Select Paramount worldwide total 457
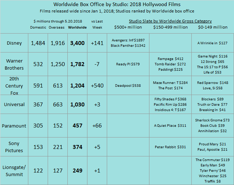The height and width of the screenshot is (185, 234). 77,126
